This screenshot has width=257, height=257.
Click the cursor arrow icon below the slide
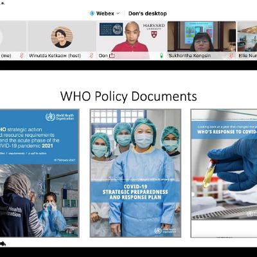tap(3, 244)
